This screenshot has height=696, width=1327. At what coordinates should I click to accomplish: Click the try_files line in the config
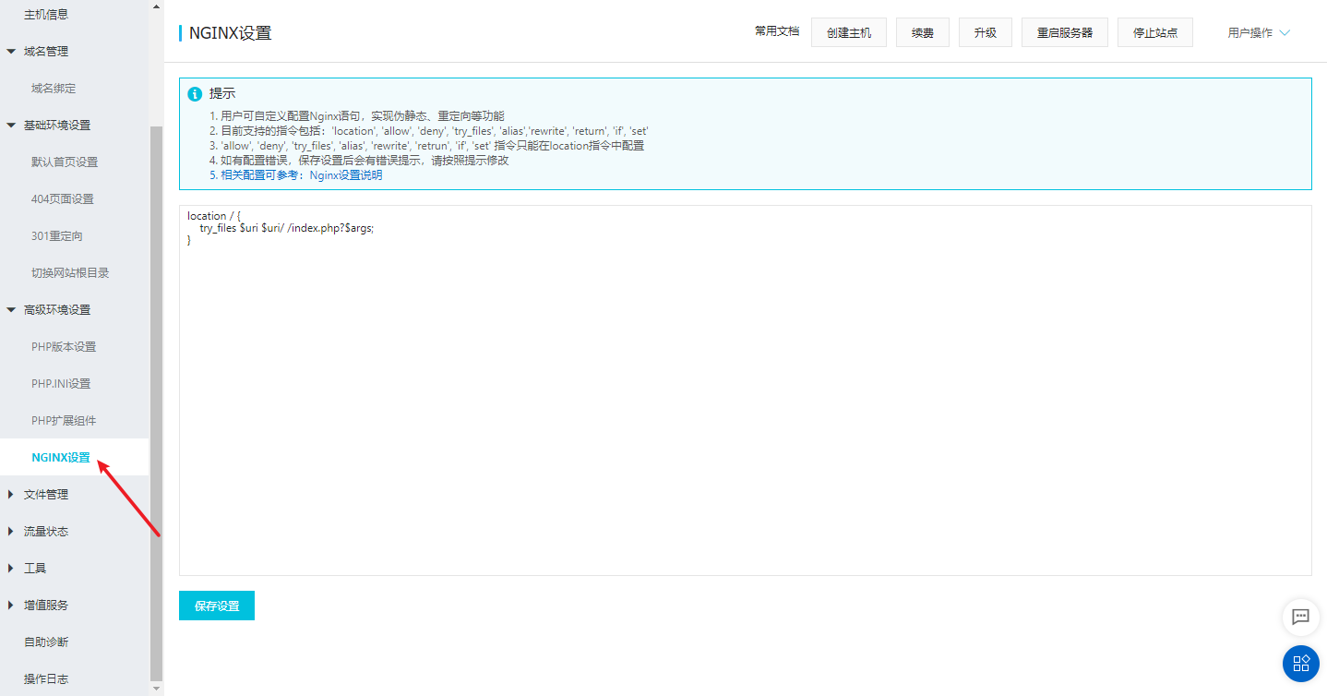286,228
